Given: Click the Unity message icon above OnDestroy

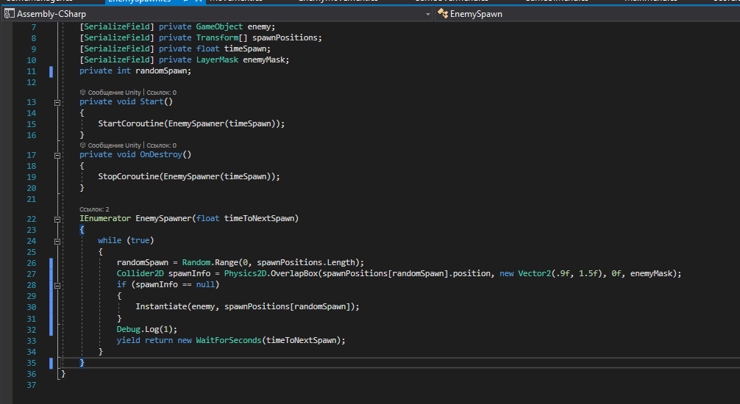Looking at the screenshot, I should tap(82, 145).
